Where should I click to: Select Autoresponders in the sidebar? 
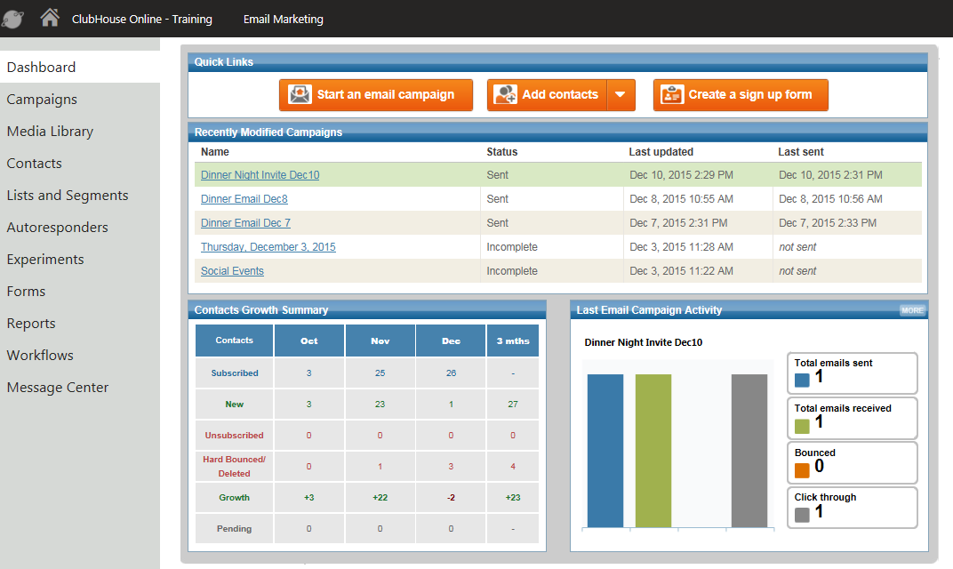57,228
